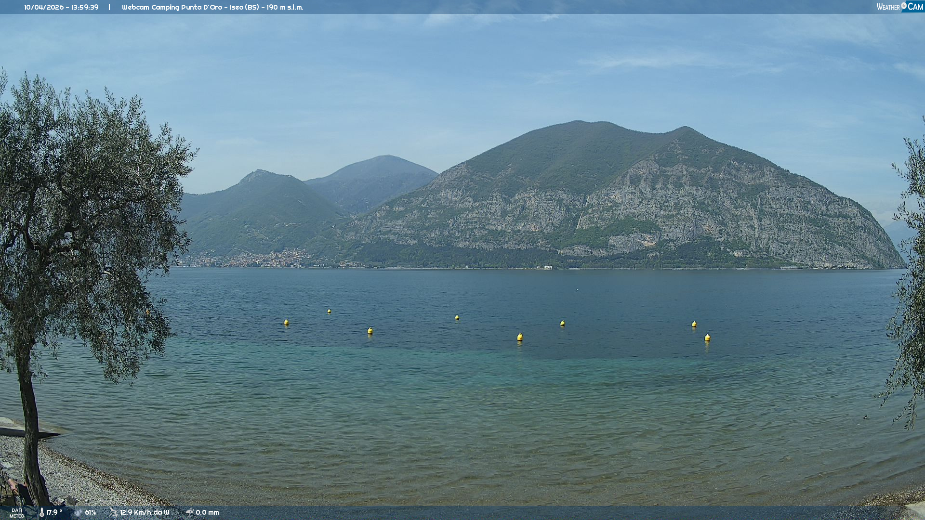The height and width of the screenshot is (520, 925).
Task: Click the vertical separator in top bar
Action: coord(109,7)
